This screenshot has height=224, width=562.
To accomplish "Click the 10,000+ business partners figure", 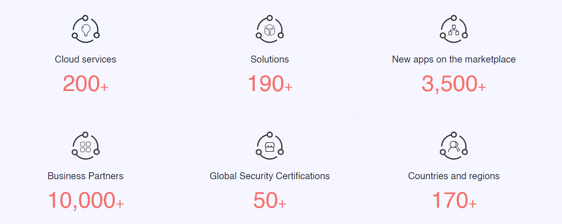I will 86,201.
